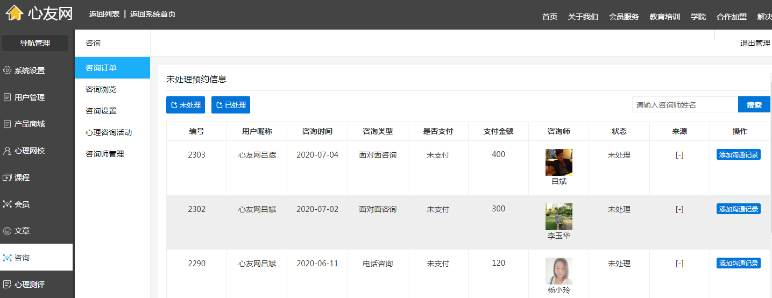Add 添加沟通记录 for order 2302
772x298 pixels.
[x=739, y=209]
